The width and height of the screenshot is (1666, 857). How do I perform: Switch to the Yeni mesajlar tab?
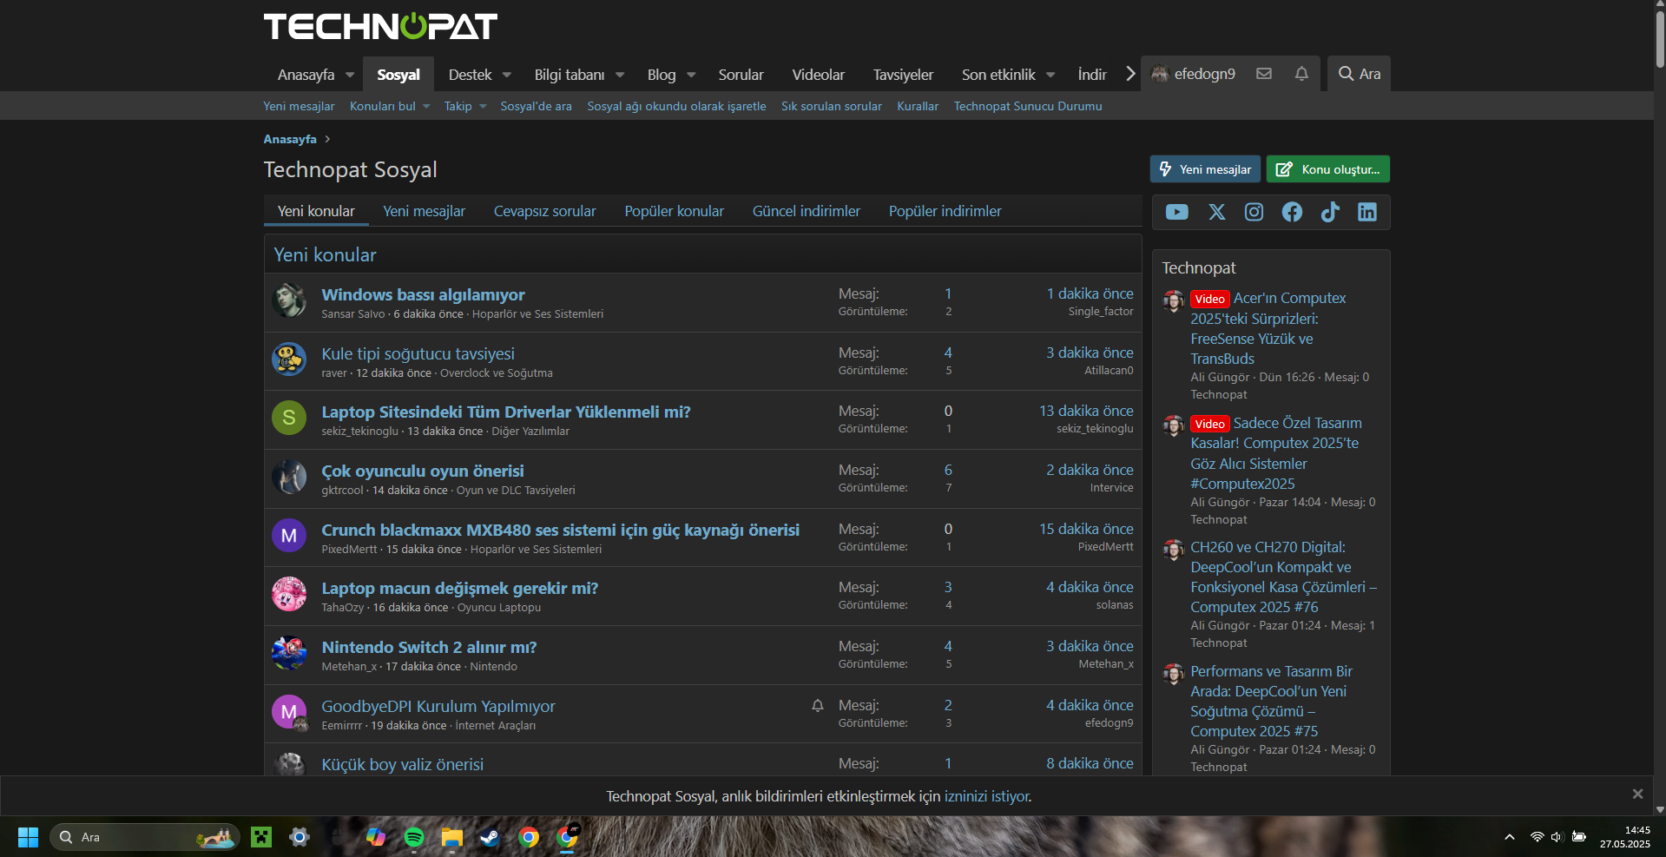click(424, 211)
